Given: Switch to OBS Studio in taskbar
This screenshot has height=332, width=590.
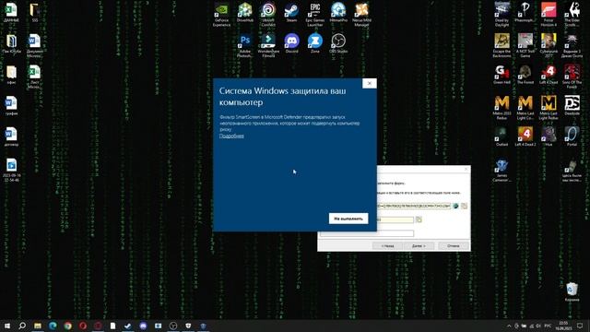Looking at the screenshot, I should click(x=173, y=326).
